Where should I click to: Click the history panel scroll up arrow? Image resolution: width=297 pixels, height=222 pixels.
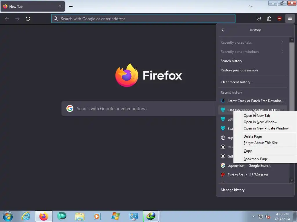[292, 40]
